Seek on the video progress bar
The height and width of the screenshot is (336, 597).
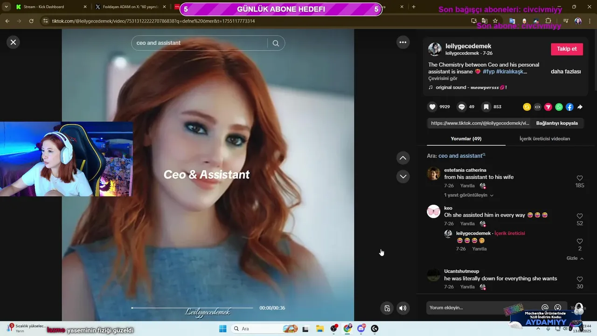(x=192, y=308)
